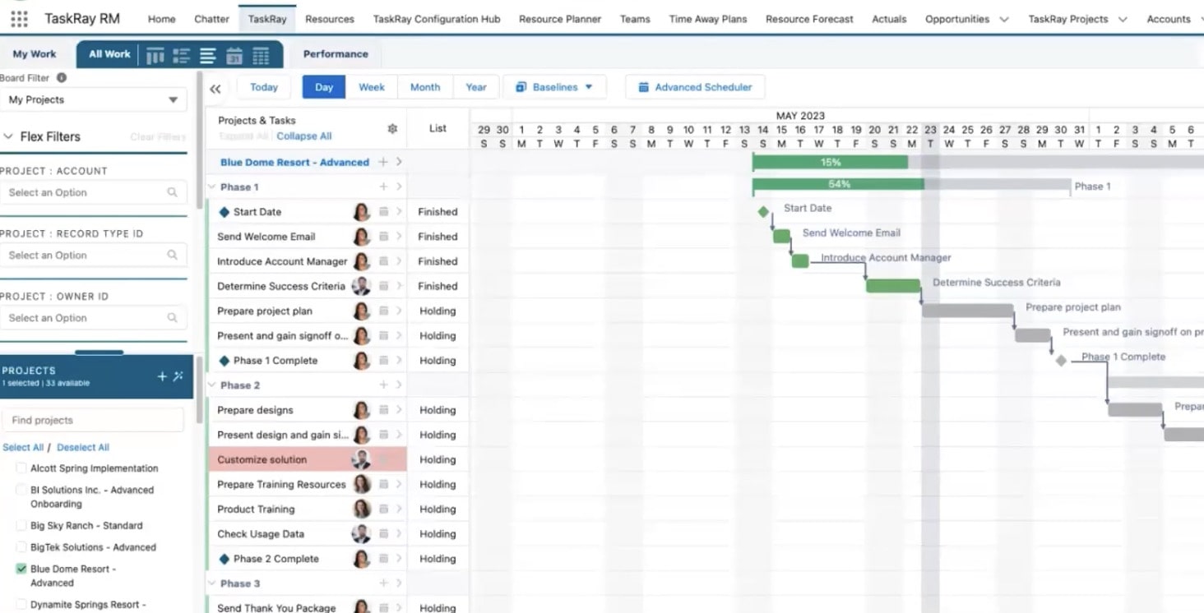This screenshot has height=613, width=1204.
Task: Click Start Date milestone marker on Gantt
Action: (x=763, y=212)
